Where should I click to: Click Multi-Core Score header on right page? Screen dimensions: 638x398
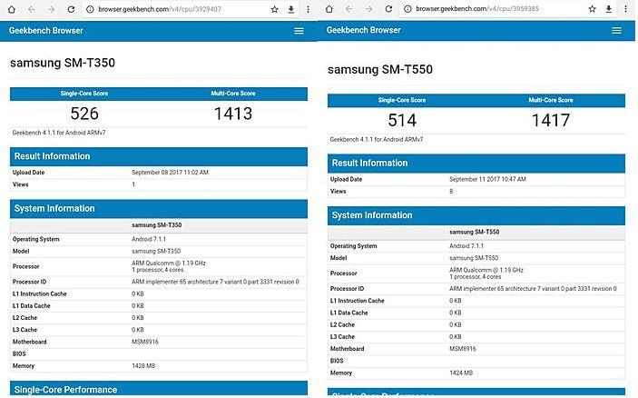[551, 100]
